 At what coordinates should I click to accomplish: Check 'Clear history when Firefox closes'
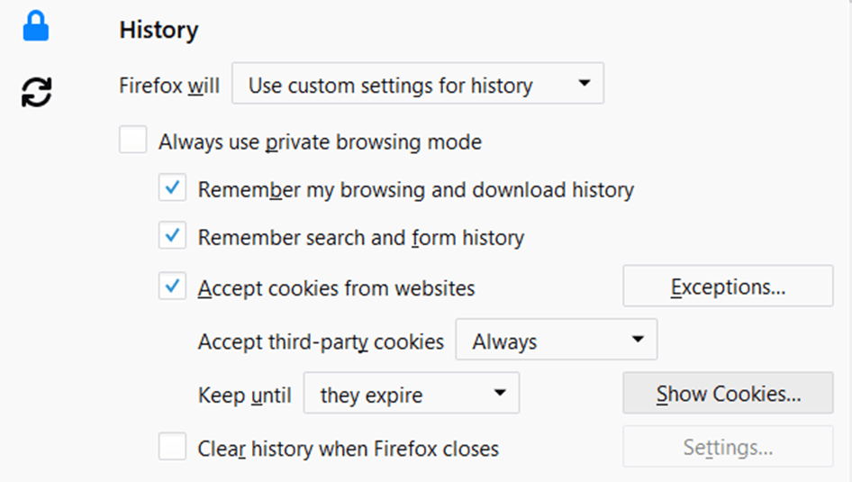point(172,447)
